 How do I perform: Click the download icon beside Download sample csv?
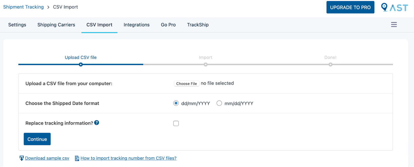pyautogui.click(x=21, y=158)
